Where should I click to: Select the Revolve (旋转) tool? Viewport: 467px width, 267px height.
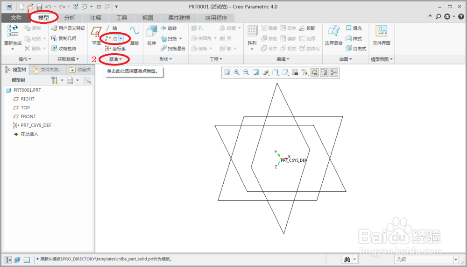pos(169,28)
